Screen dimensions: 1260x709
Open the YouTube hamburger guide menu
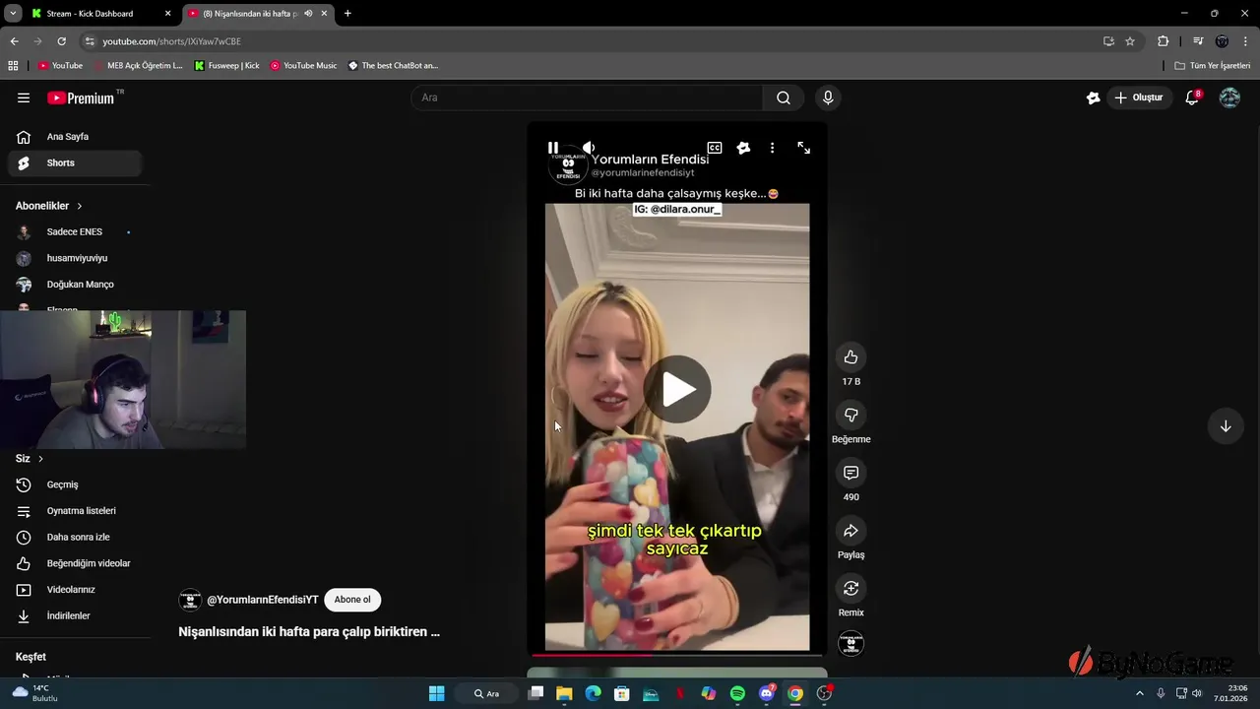pyautogui.click(x=24, y=97)
